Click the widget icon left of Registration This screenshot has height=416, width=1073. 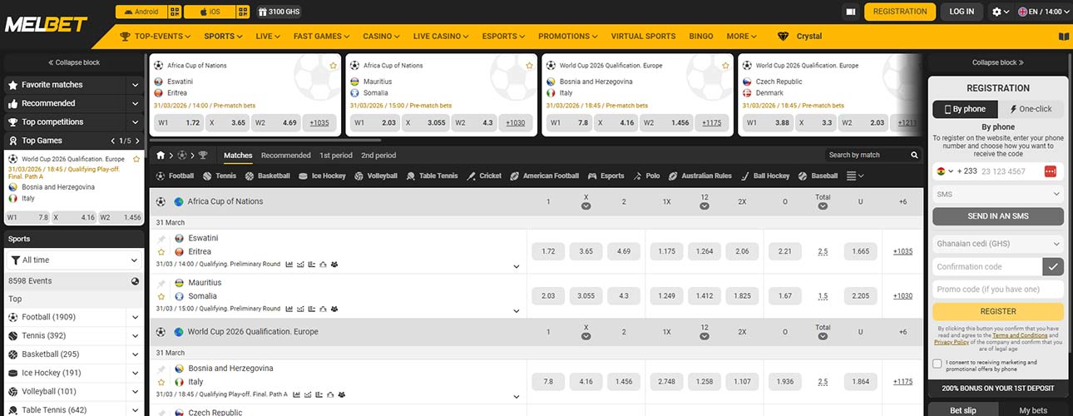tap(850, 12)
